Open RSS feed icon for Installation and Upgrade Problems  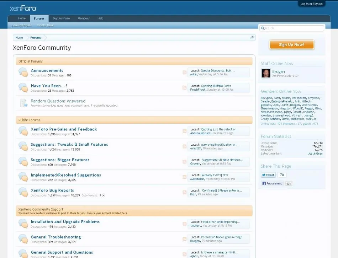(x=185, y=224)
